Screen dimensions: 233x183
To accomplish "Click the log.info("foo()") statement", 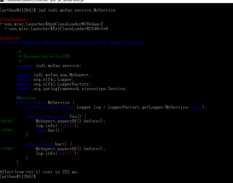I will (57, 126).
